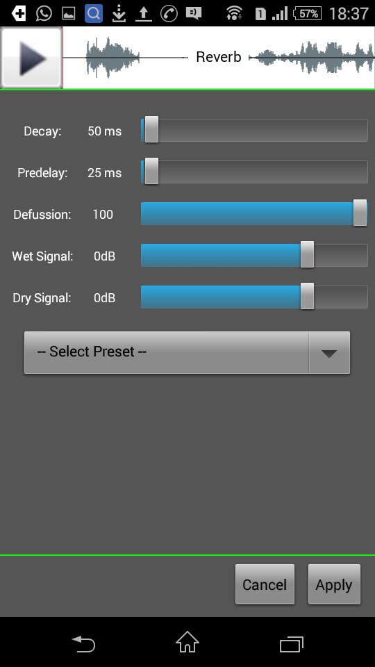The height and width of the screenshot is (667, 375).
Task: Tap the blue search app icon in status bar
Action: pos(94,14)
